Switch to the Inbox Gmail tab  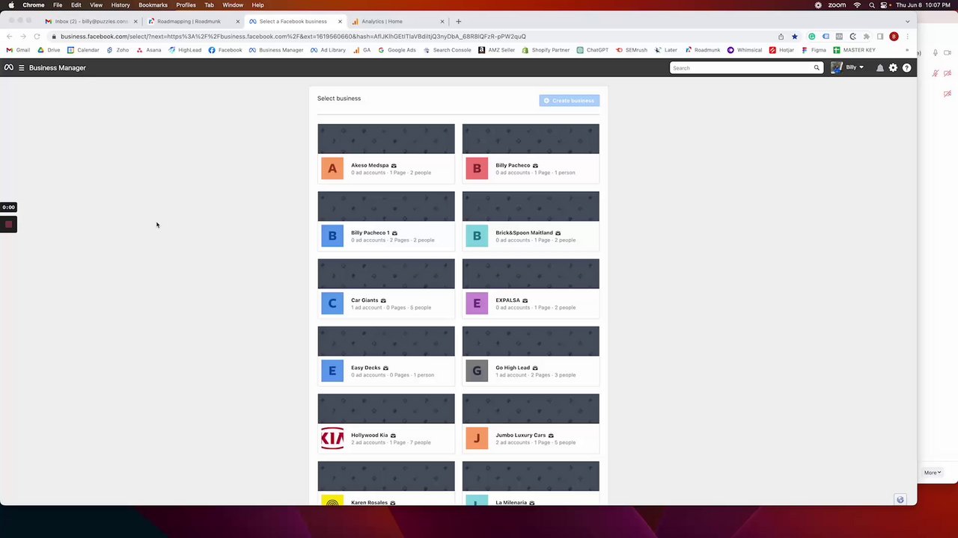(90, 21)
